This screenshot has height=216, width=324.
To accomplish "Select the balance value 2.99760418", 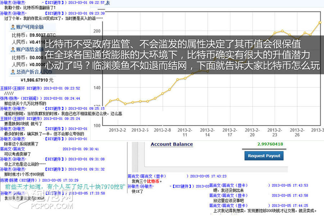I will click(x=270, y=144).
